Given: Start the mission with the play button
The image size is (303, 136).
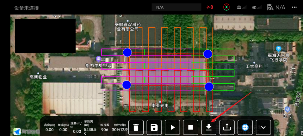Looking at the screenshot, I should pyautogui.click(x=172, y=127).
